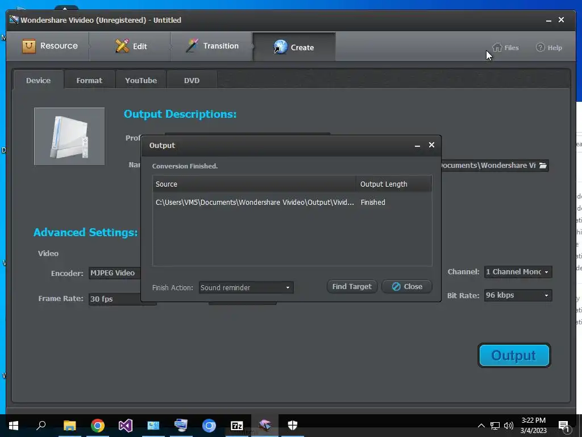Open the Resource step
The image size is (582, 437).
(50, 46)
